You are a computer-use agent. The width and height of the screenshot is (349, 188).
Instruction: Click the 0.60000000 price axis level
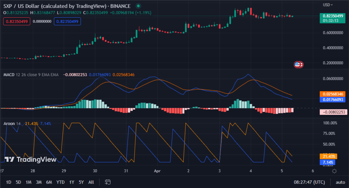[333, 33]
